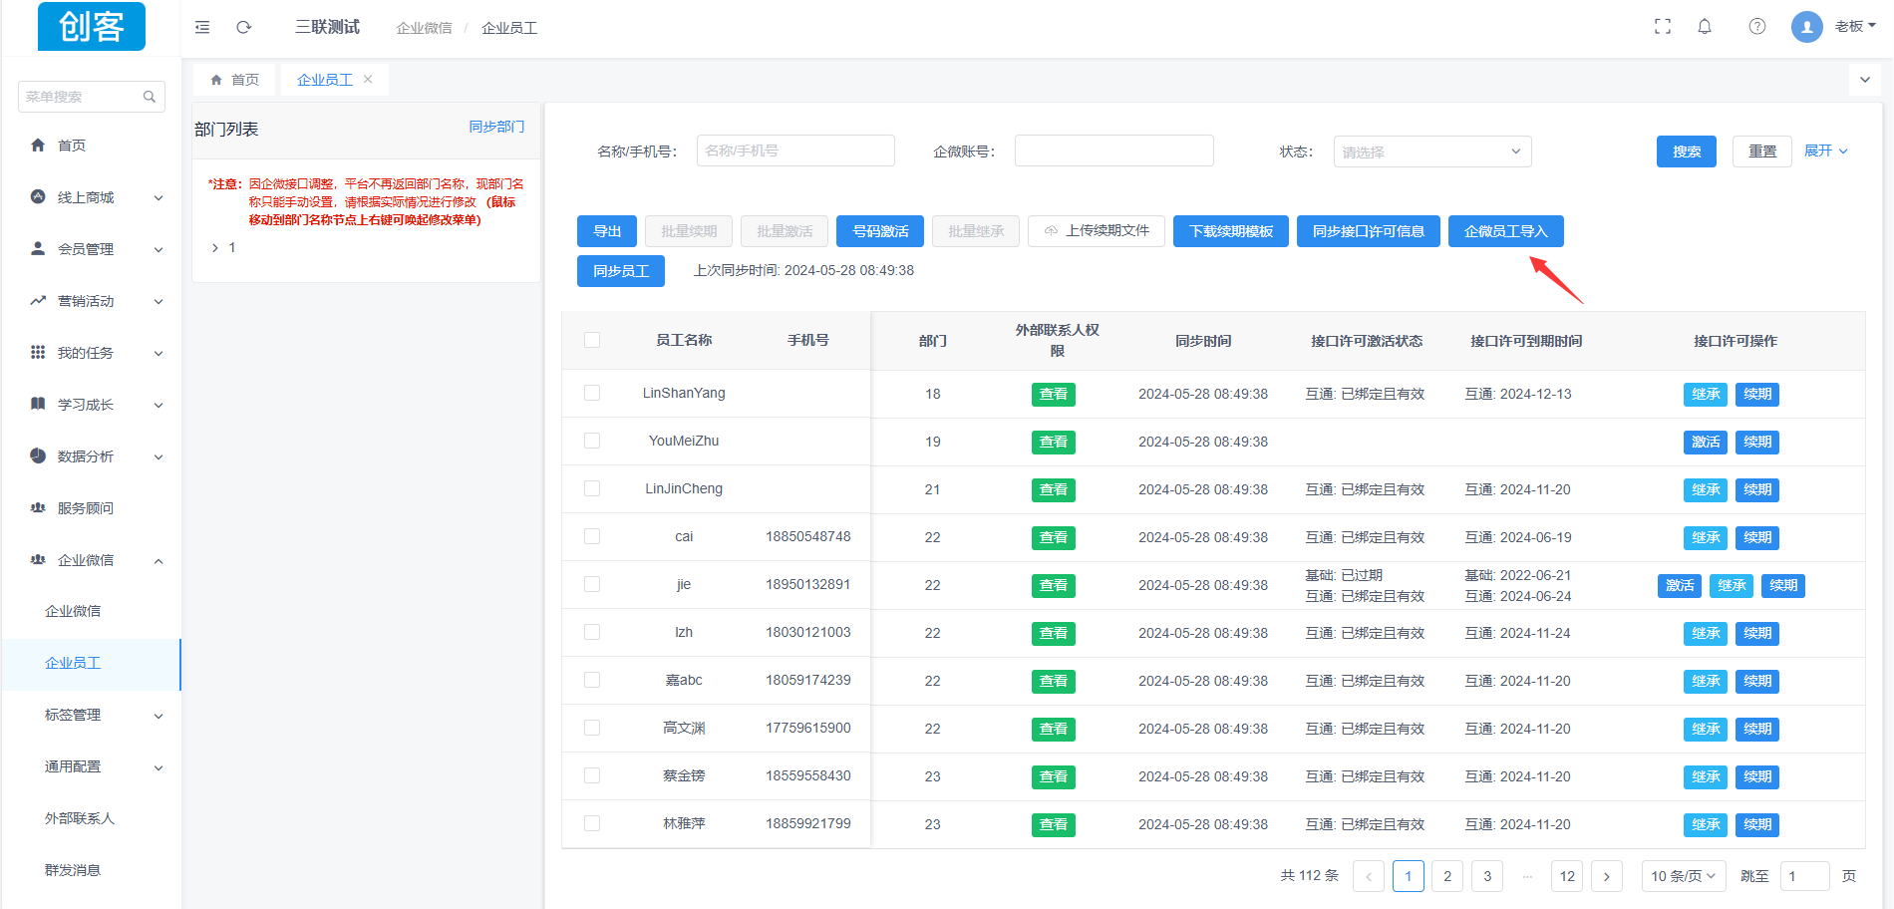This screenshot has width=1894, height=909.
Task: Click the page refresh icon
Action: [x=243, y=27]
